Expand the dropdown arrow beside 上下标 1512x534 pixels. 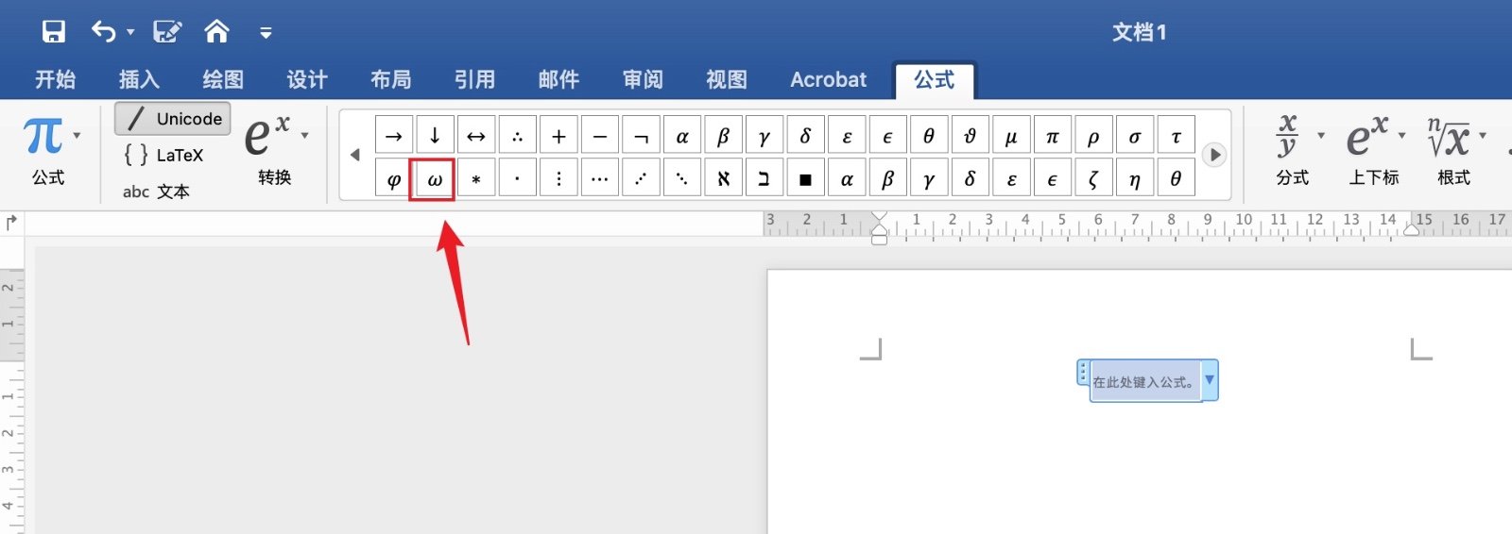click(1401, 136)
